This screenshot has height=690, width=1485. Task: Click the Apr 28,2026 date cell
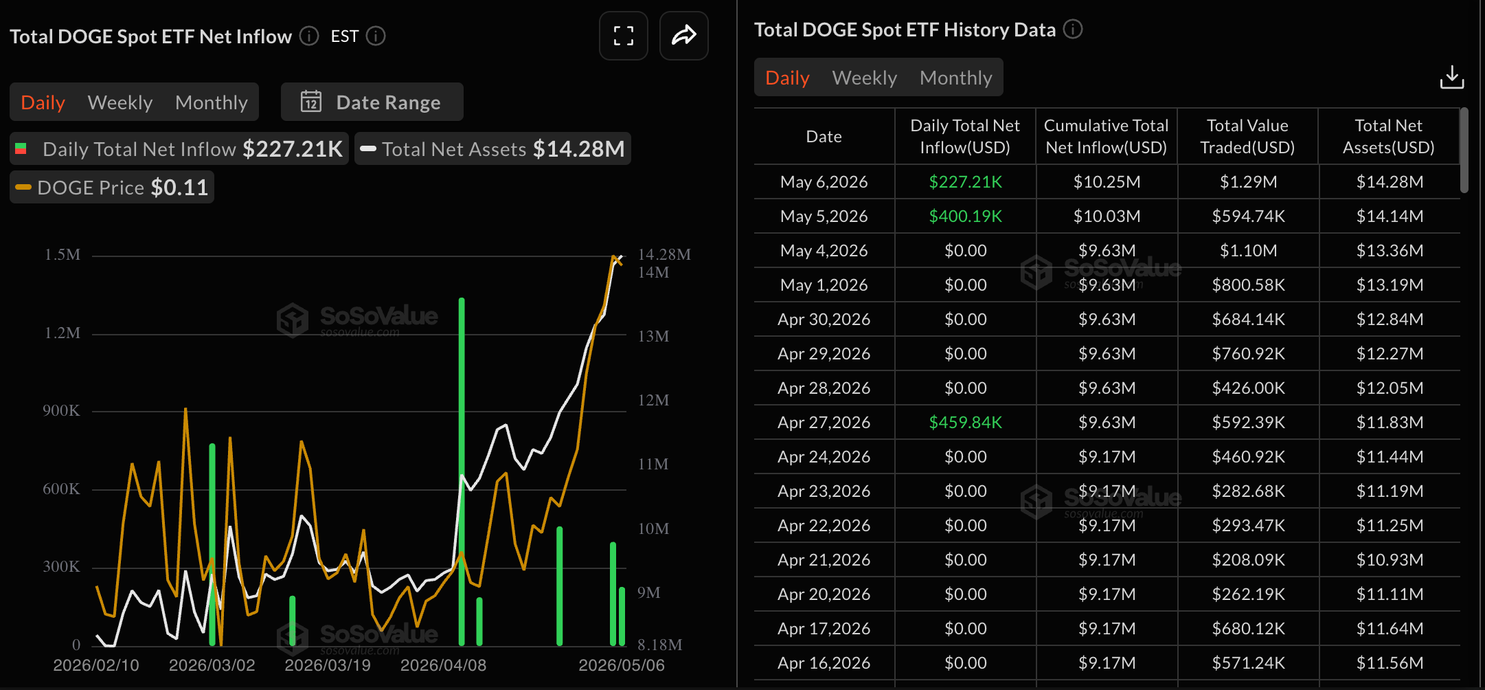pos(824,388)
